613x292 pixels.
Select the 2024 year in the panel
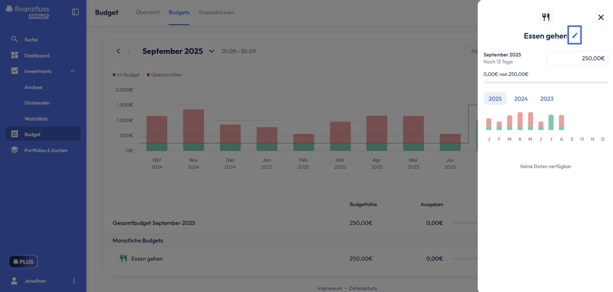tap(521, 99)
